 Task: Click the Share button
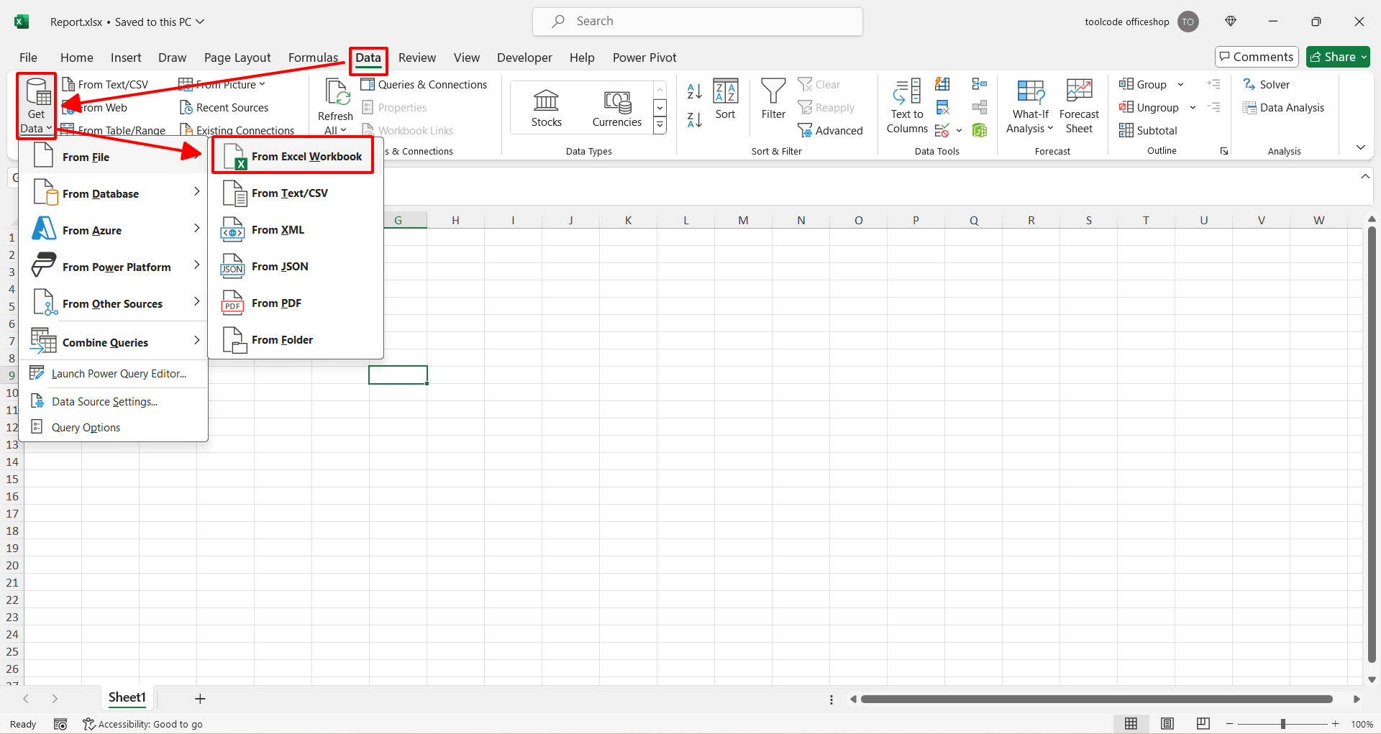point(1338,57)
